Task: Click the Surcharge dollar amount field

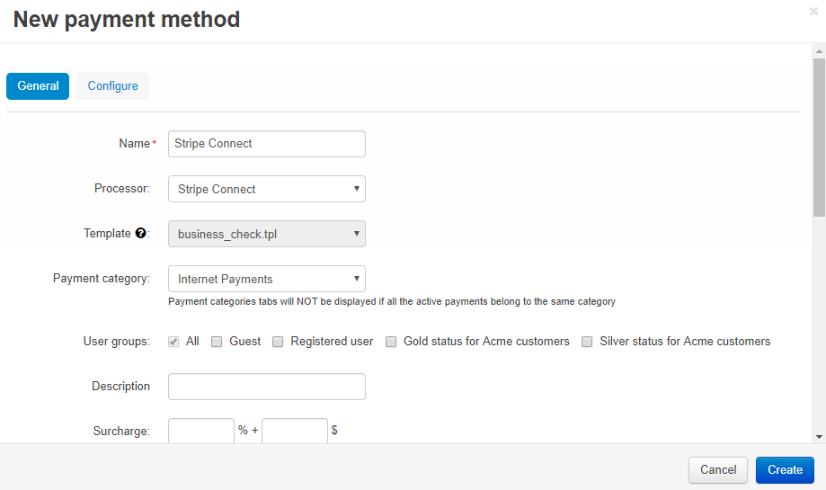Action: pyautogui.click(x=295, y=431)
